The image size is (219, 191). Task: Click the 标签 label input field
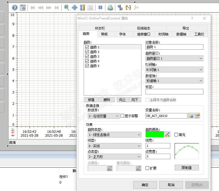point(174,92)
